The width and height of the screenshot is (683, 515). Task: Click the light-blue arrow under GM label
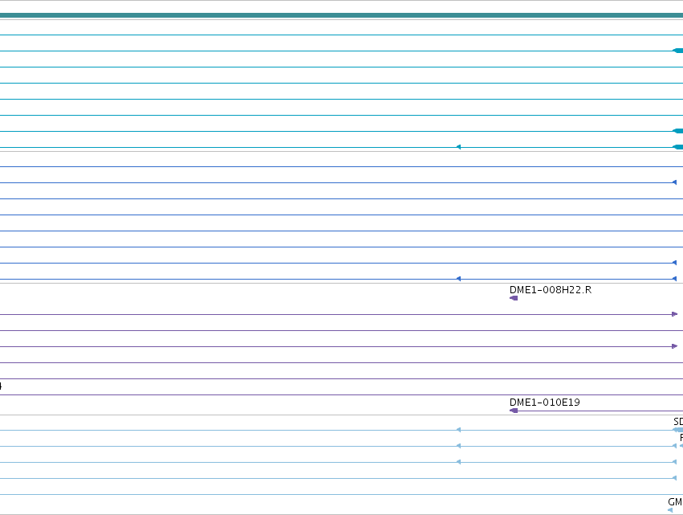(670, 510)
